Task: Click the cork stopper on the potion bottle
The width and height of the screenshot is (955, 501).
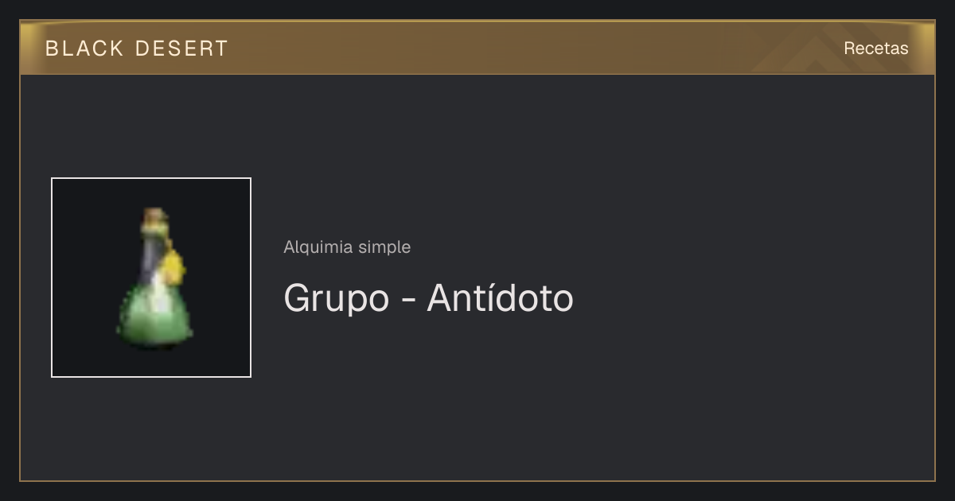Action: tap(154, 216)
